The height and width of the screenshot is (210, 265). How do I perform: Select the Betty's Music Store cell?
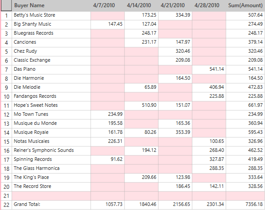point(51,16)
